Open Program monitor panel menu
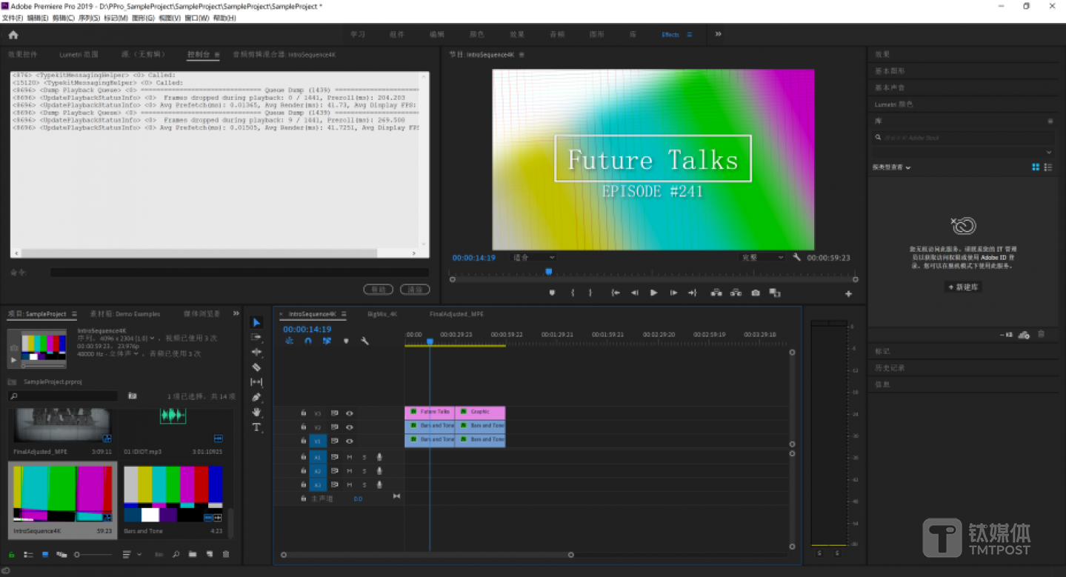1066x577 pixels. pos(522,55)
